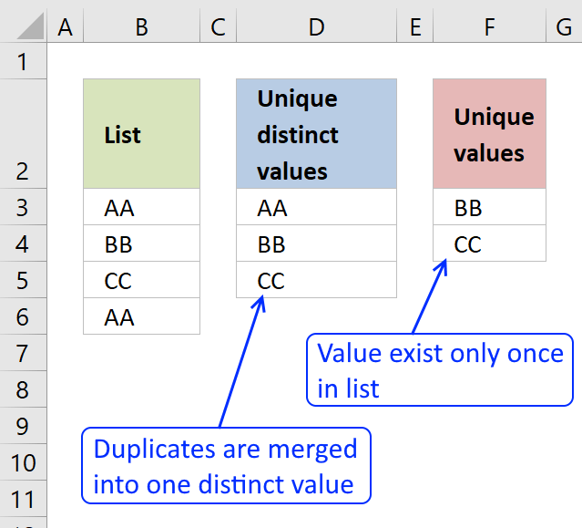This screenshot has height=528, width=582.
Task: Select row 2 header
Action: click(23, 134)
